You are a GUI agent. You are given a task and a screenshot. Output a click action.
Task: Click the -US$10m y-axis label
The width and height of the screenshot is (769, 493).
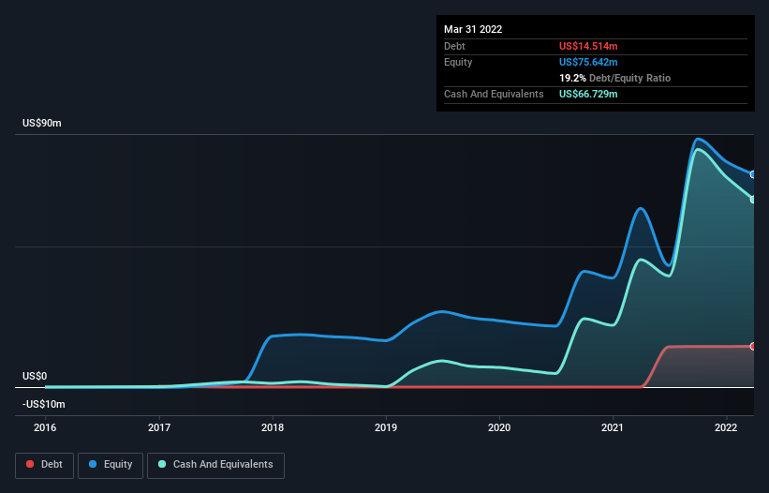tap(44, 404)
